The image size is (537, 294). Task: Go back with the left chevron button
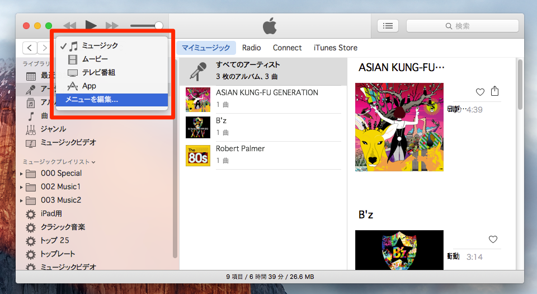coord(30,48)
